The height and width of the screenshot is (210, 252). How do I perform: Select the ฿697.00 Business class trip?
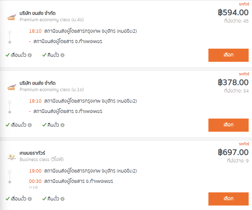click(228, 199)
